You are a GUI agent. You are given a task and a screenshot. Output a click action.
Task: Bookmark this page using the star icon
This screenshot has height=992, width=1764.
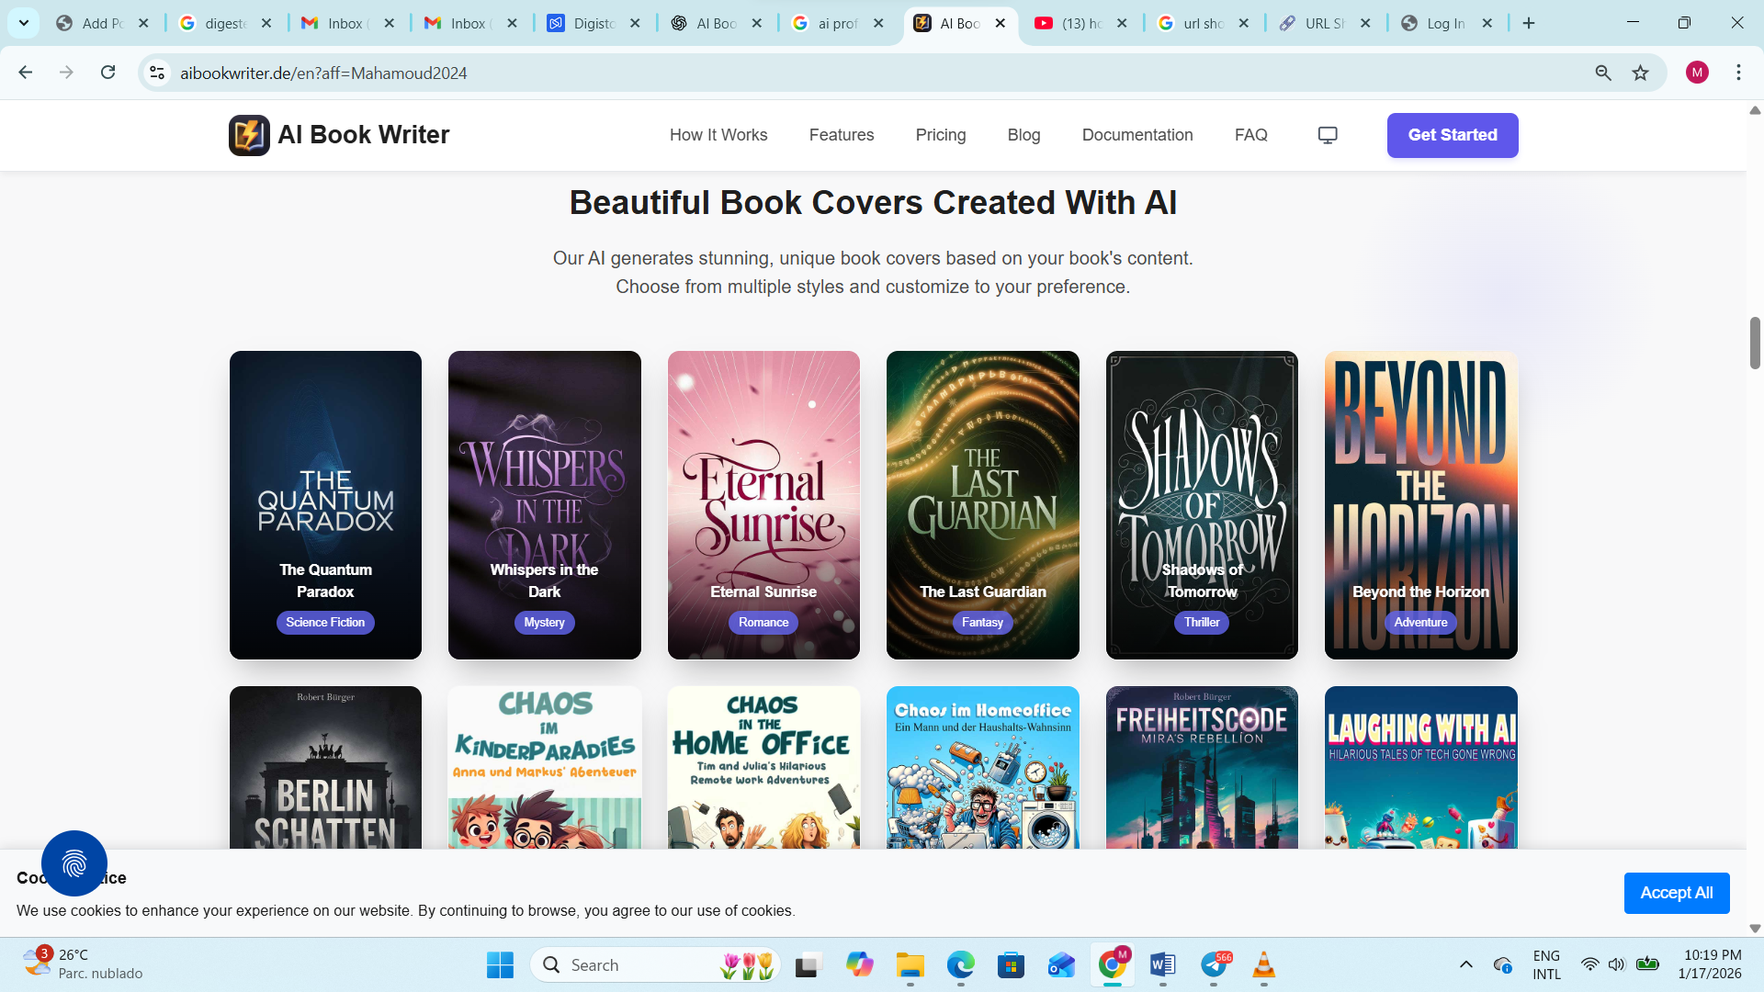pyautogui.click(x=1641, y=73)
